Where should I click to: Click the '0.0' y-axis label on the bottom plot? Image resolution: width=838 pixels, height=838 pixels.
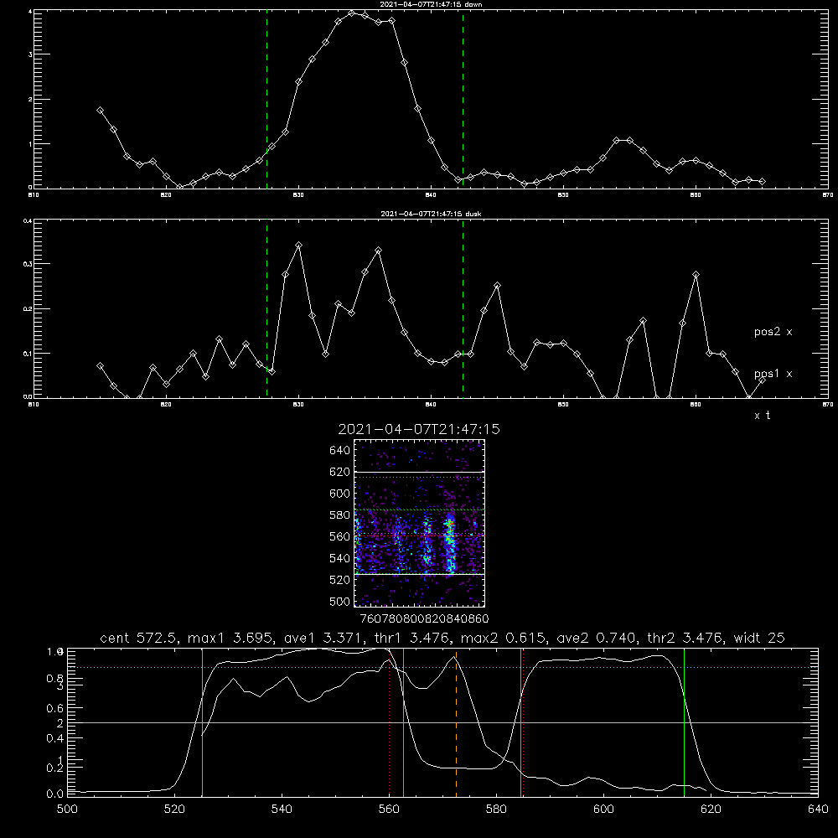[56, 794]
